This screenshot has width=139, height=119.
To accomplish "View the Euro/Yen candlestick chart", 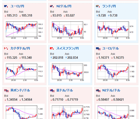I will [24, 30].
